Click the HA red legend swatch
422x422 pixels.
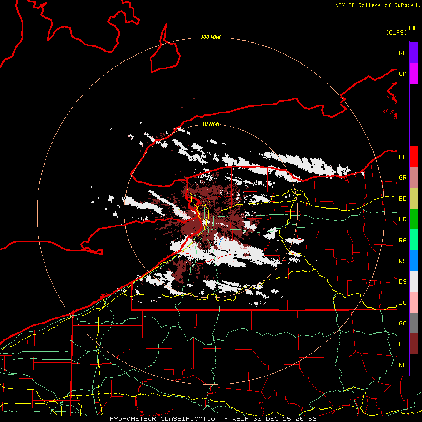414,157
